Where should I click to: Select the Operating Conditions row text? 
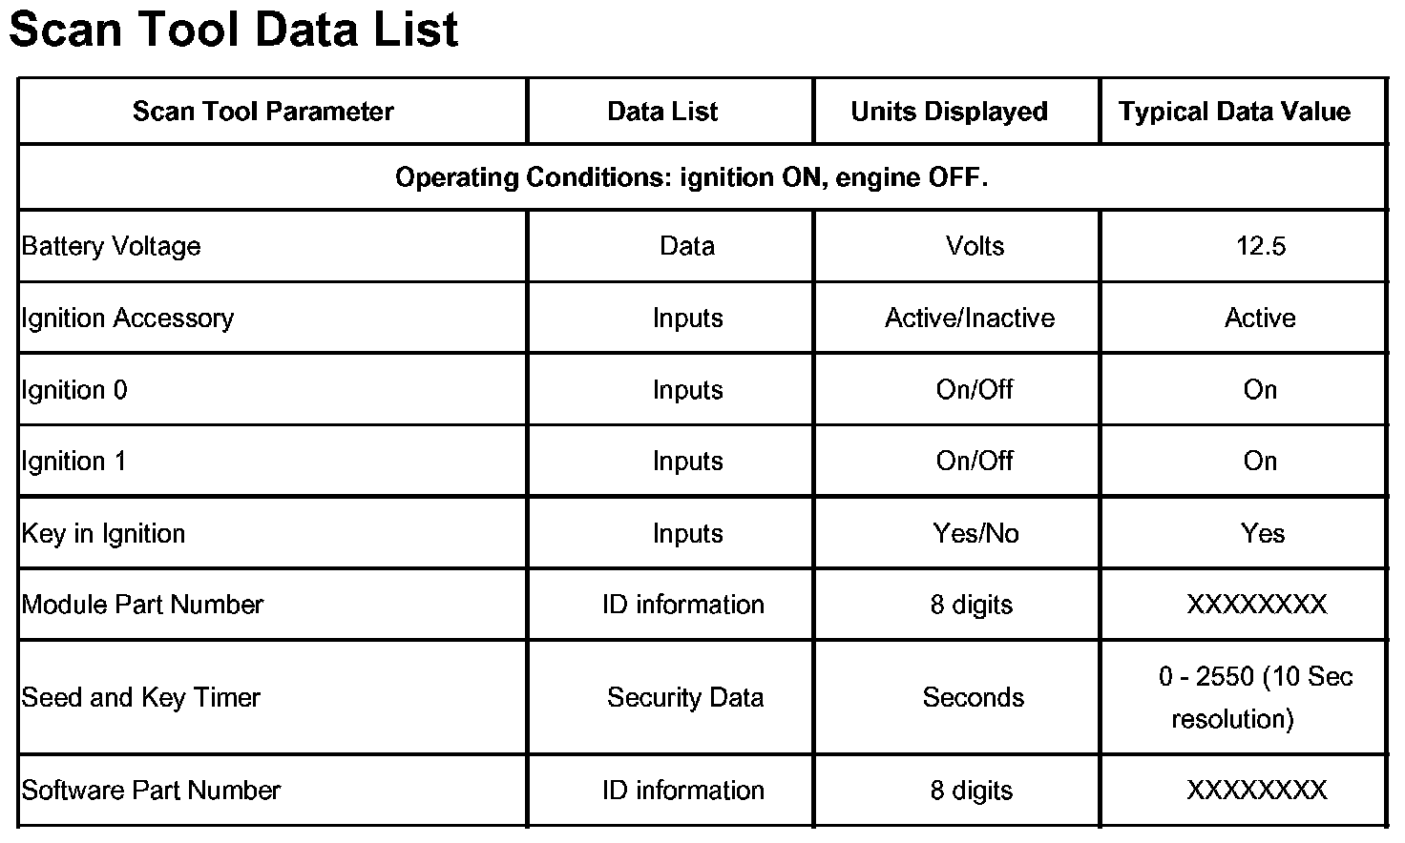691,177
